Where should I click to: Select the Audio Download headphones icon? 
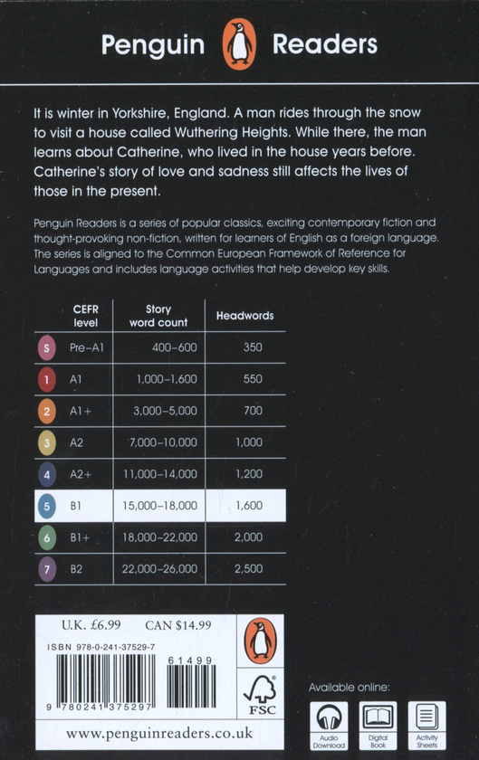pos(329,726)
